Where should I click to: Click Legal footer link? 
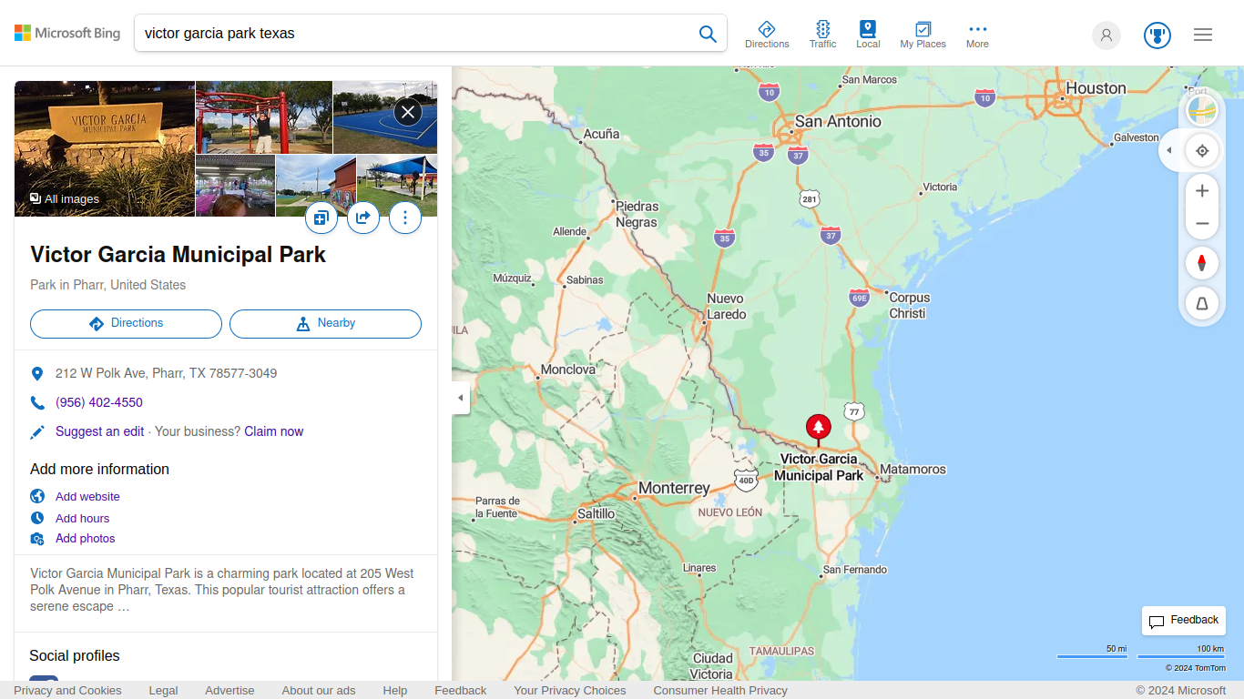point(164,691)
